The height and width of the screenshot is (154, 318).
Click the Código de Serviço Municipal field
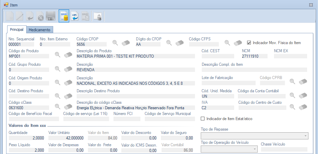(x=170, y=119)
